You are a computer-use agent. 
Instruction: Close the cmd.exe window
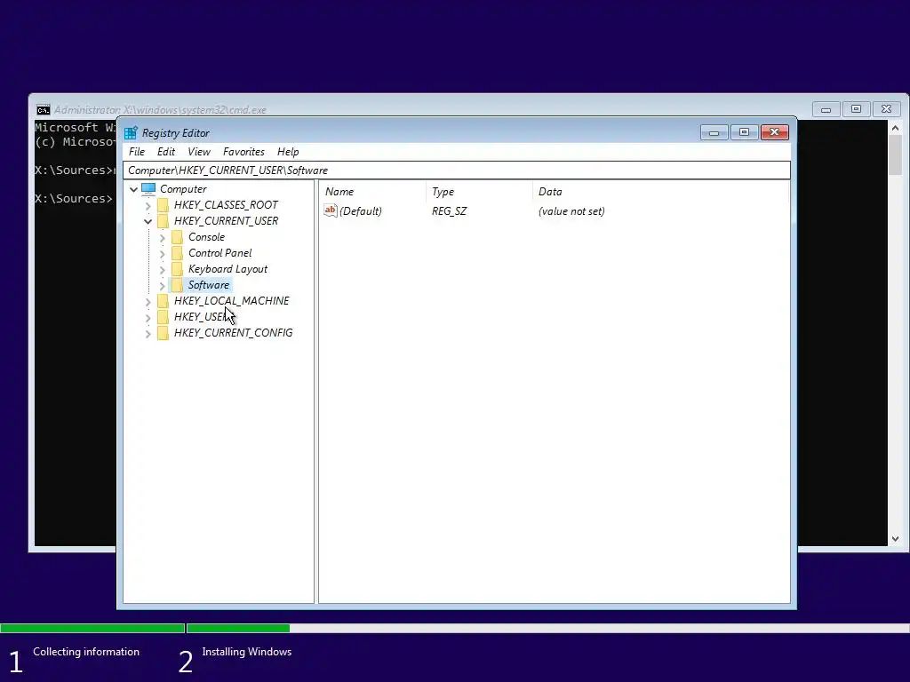pyautogui.click(x=886, y=109)
